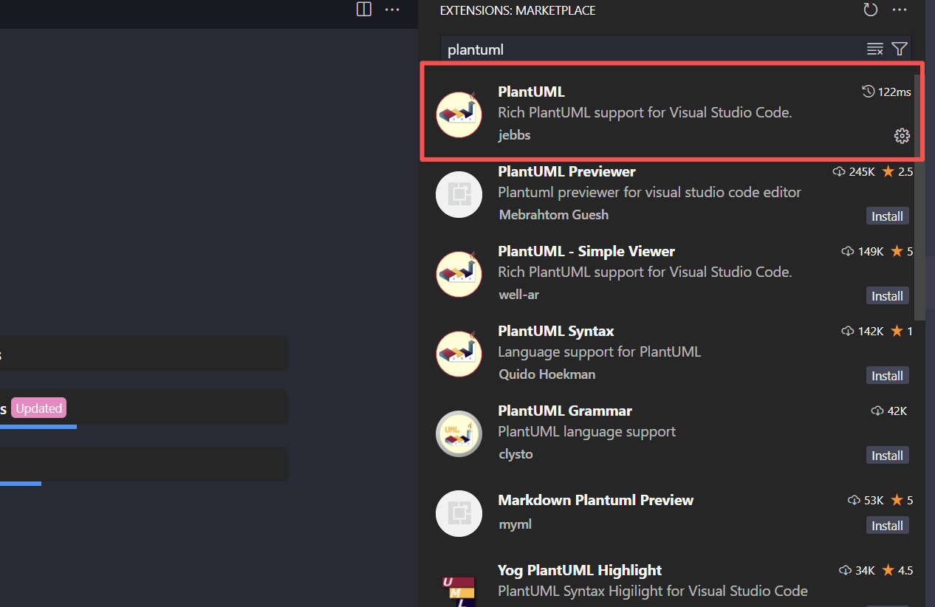Click publisher name well-ar
This screenshot has height=607, width=935.
(x=519, y=295)
